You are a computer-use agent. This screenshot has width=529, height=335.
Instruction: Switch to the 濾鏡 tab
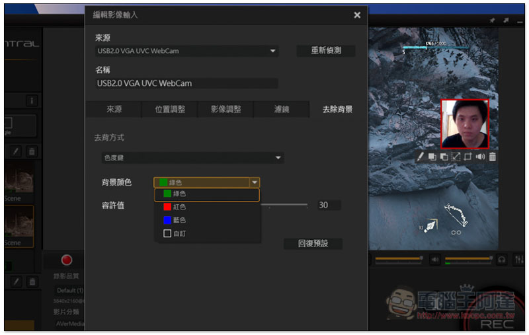pyautogui.click(x=282, y=109)
